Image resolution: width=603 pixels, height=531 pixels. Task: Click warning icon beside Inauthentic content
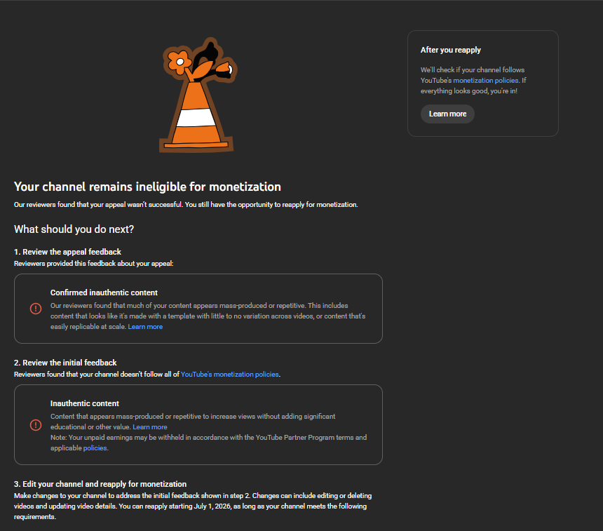pyautogui.click(x=36, y=425)
